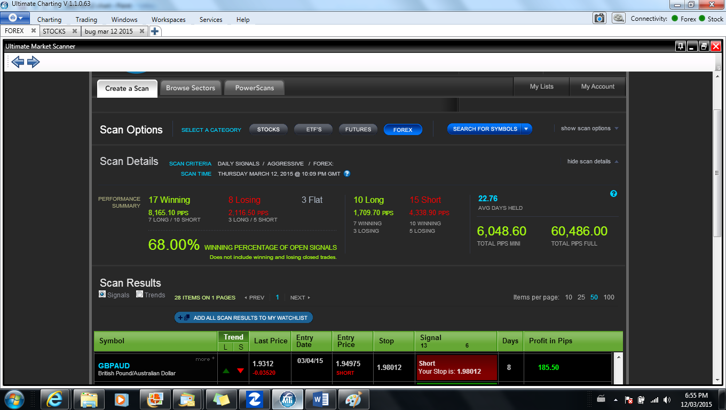Click the add new workspace tab plus
726x410 pixels.
(x=155, y=31)
